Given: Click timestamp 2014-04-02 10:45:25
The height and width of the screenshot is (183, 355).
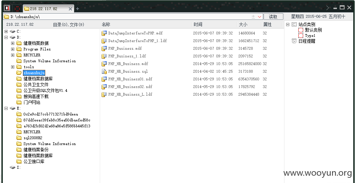Looking at the screenshot, I should tap(213, 72).
